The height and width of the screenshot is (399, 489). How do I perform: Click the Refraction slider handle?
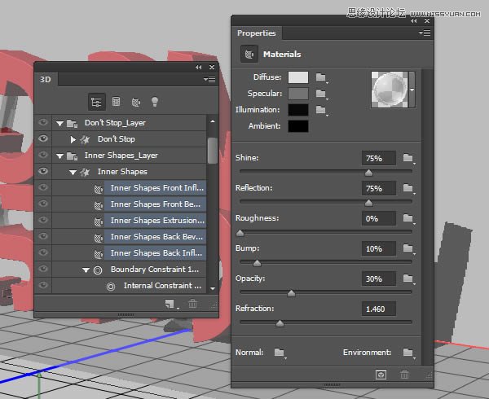click(280, 323)
